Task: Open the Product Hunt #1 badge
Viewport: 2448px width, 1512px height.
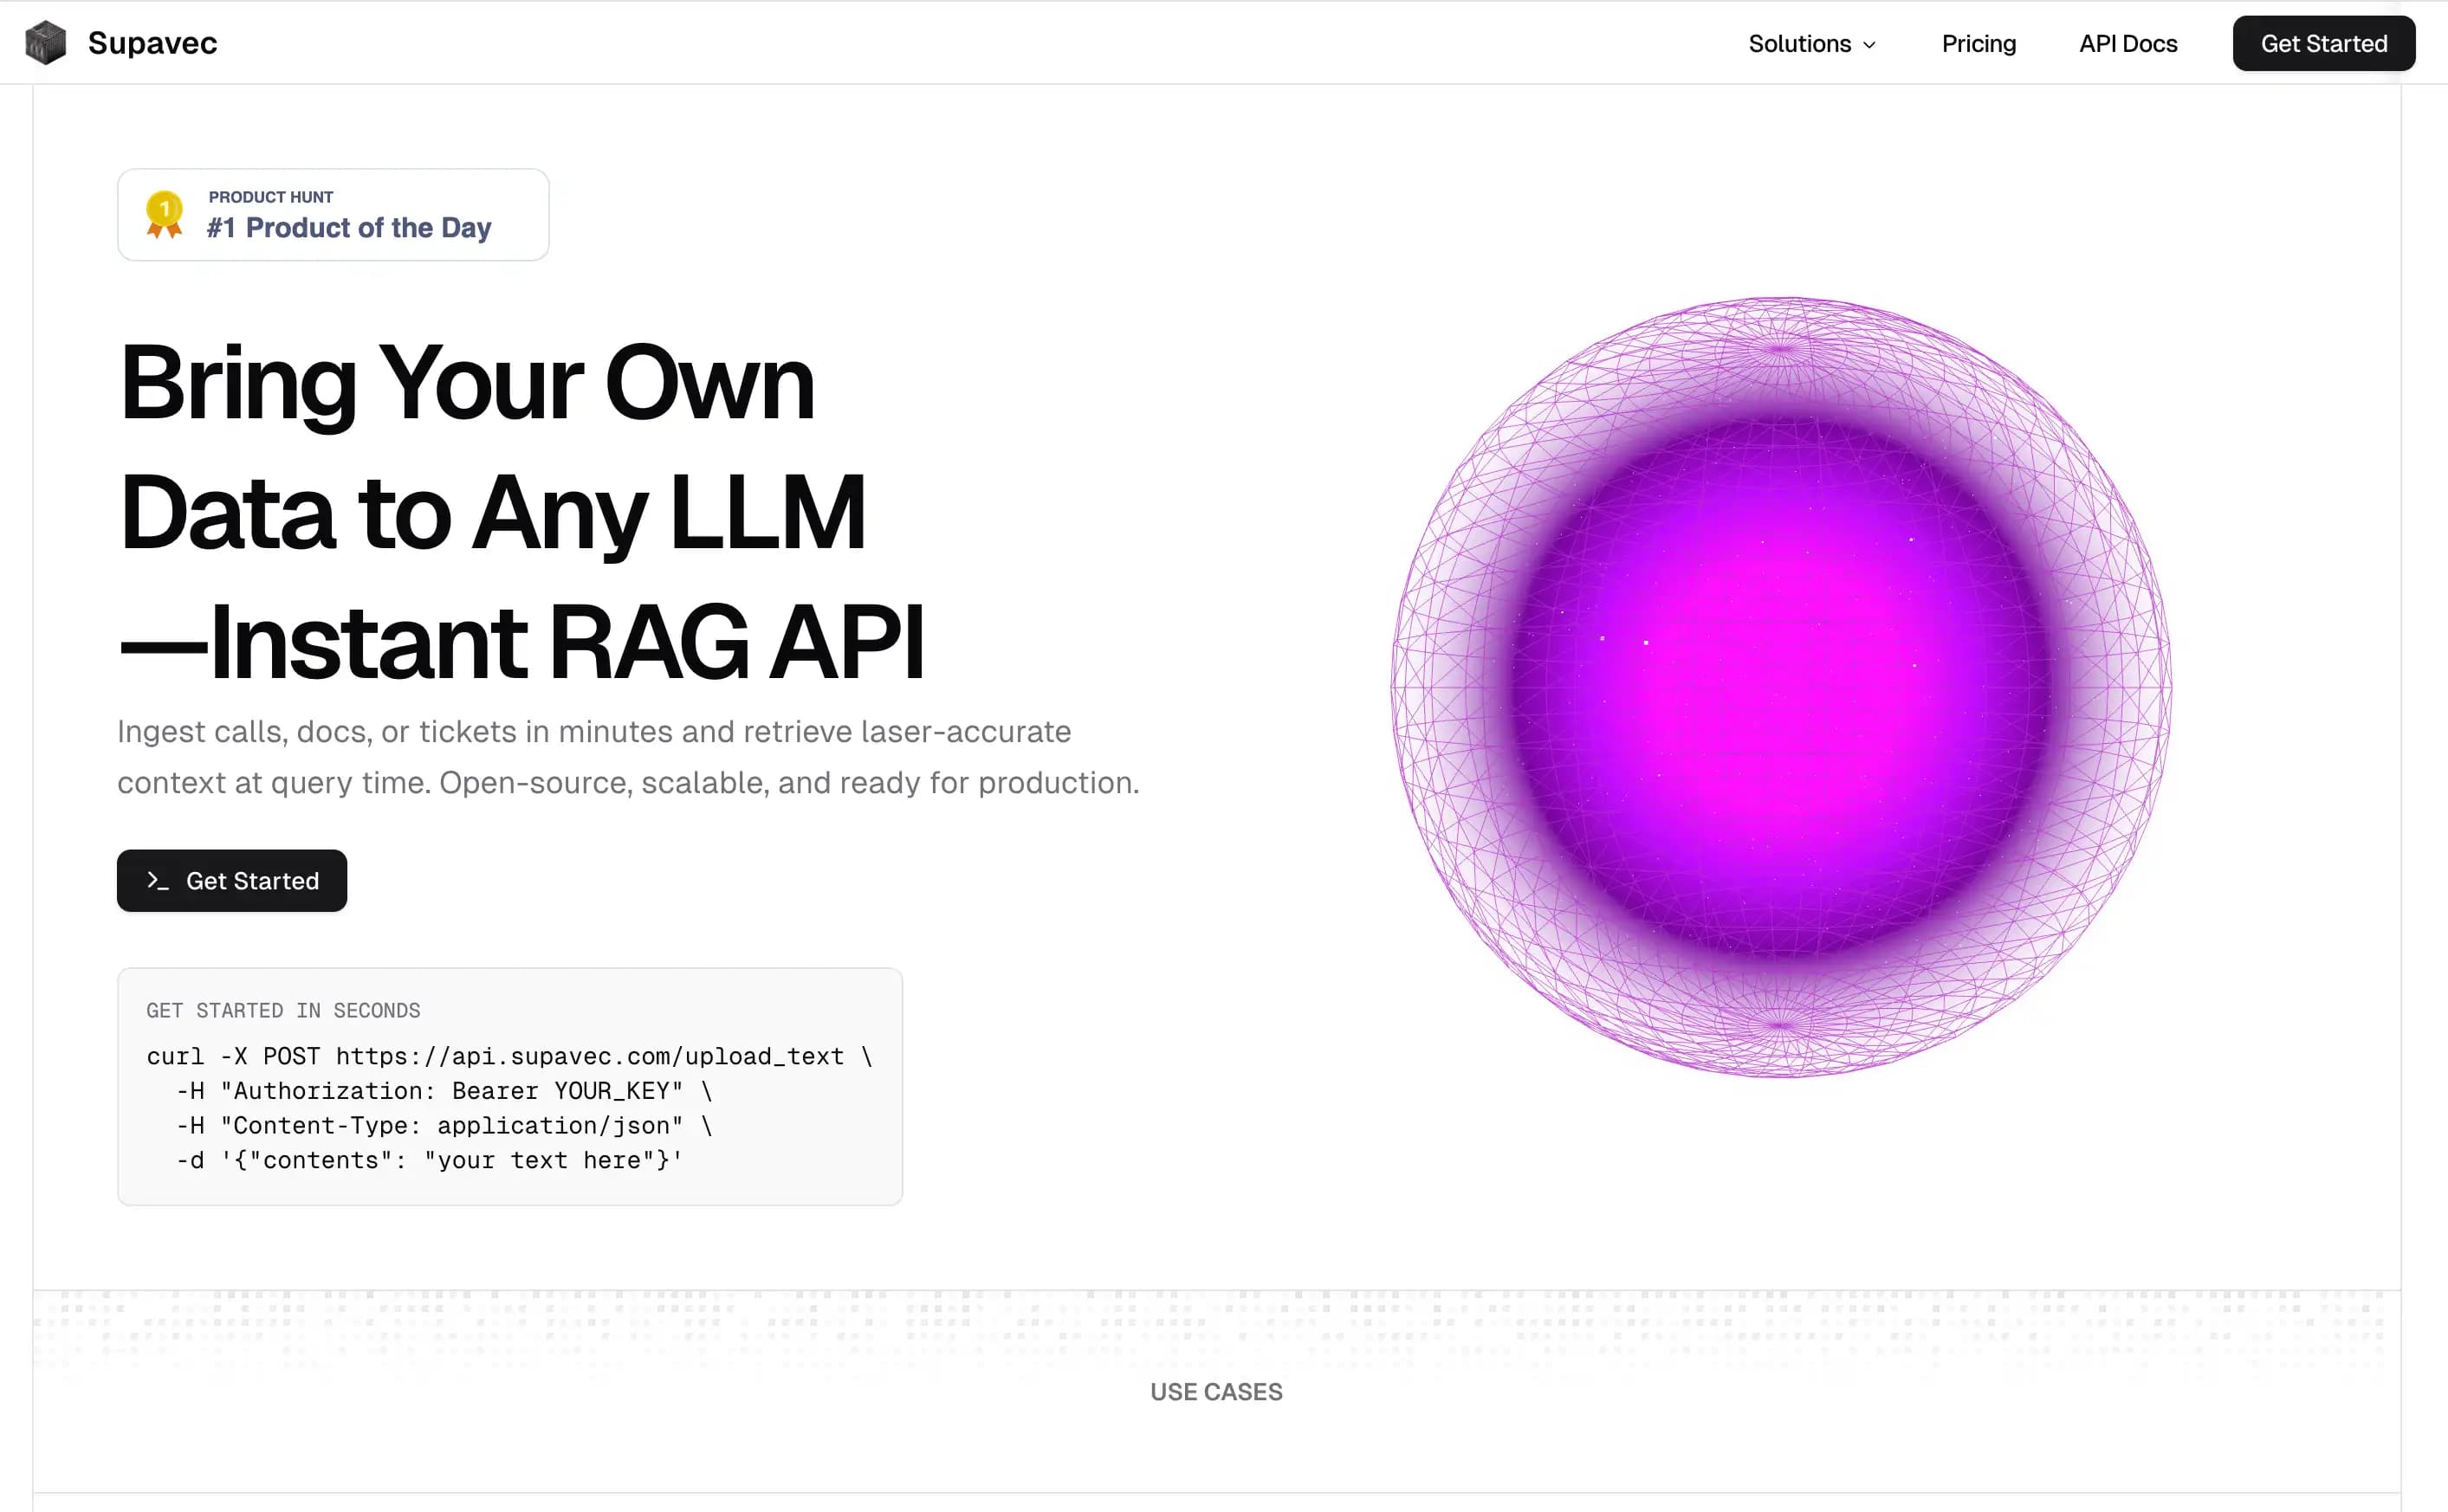Action: [x=333, y=215]
